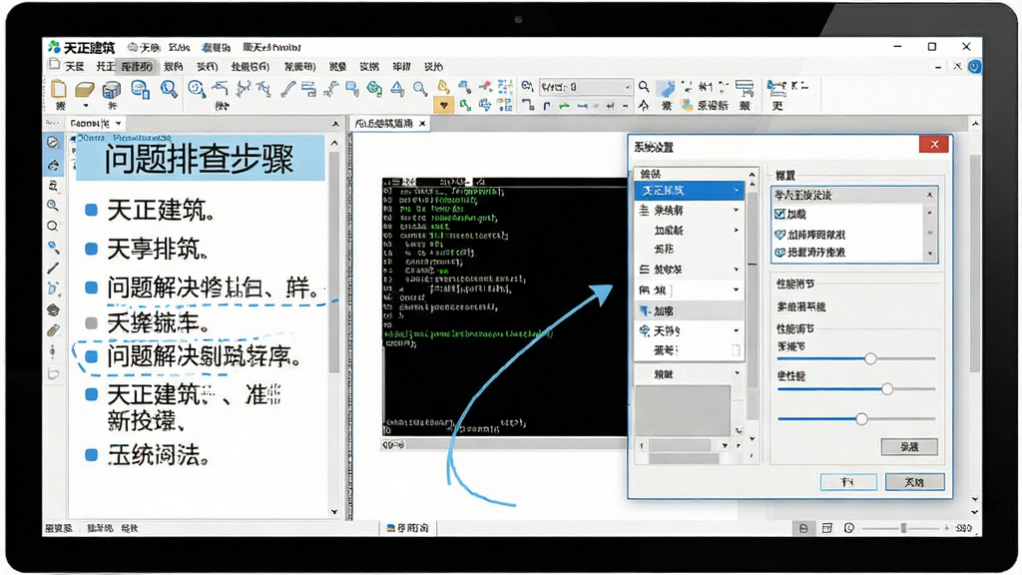Open the combo box in the main toolbar
This screenshot has height=575, width=1022.
pos(585,87)
